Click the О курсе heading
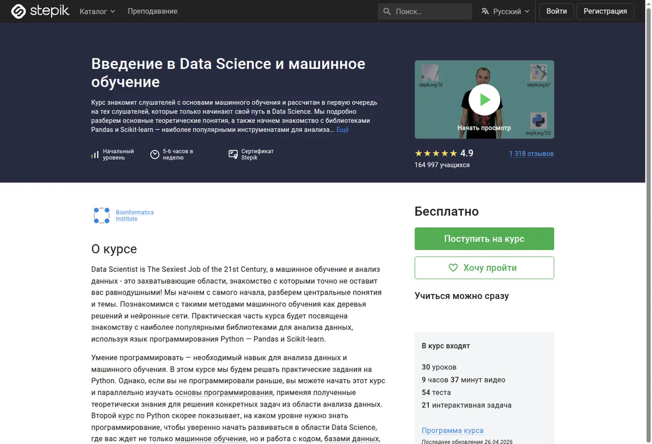 pyautogui.click(x=114, y=249)
